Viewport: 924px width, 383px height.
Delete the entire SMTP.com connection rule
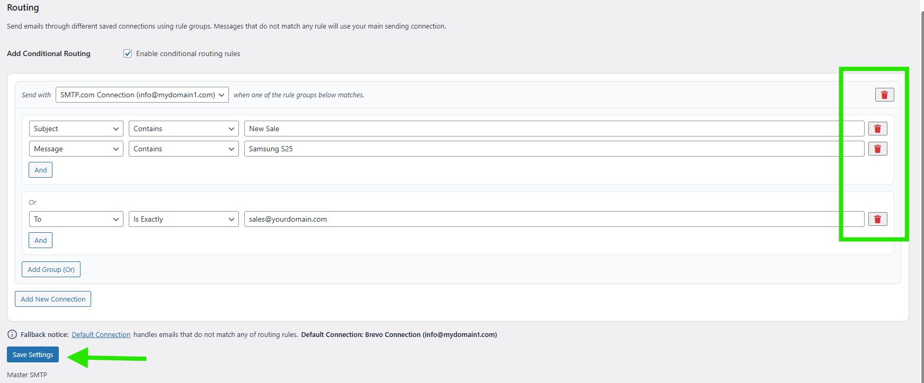click(x=884, y=95)
